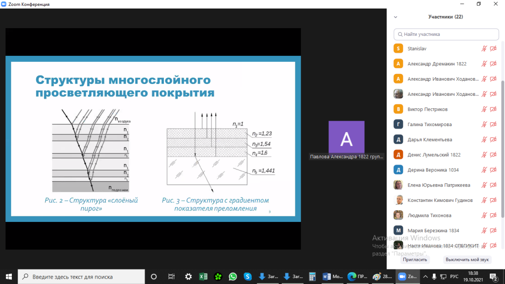Image resolution: width=505 pixels, height=284 pixels.
Task: Open the РУС keyboard language switcher
Action: [x=453, y=276]
